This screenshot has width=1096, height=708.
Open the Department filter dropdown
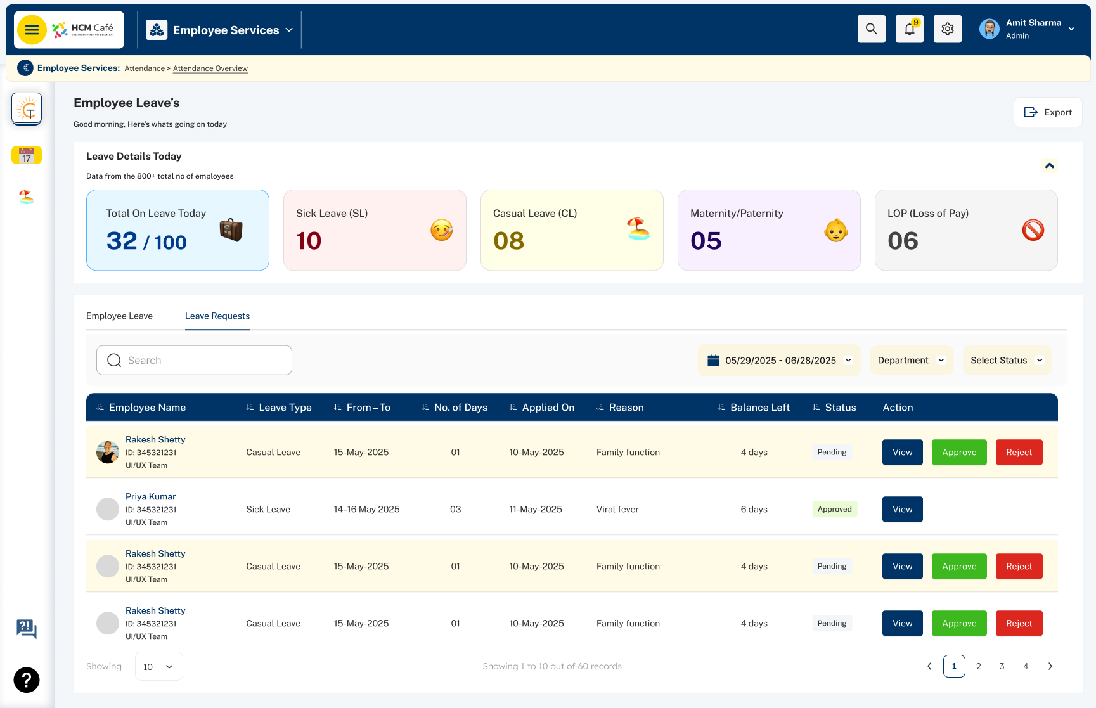pos(912,360)
